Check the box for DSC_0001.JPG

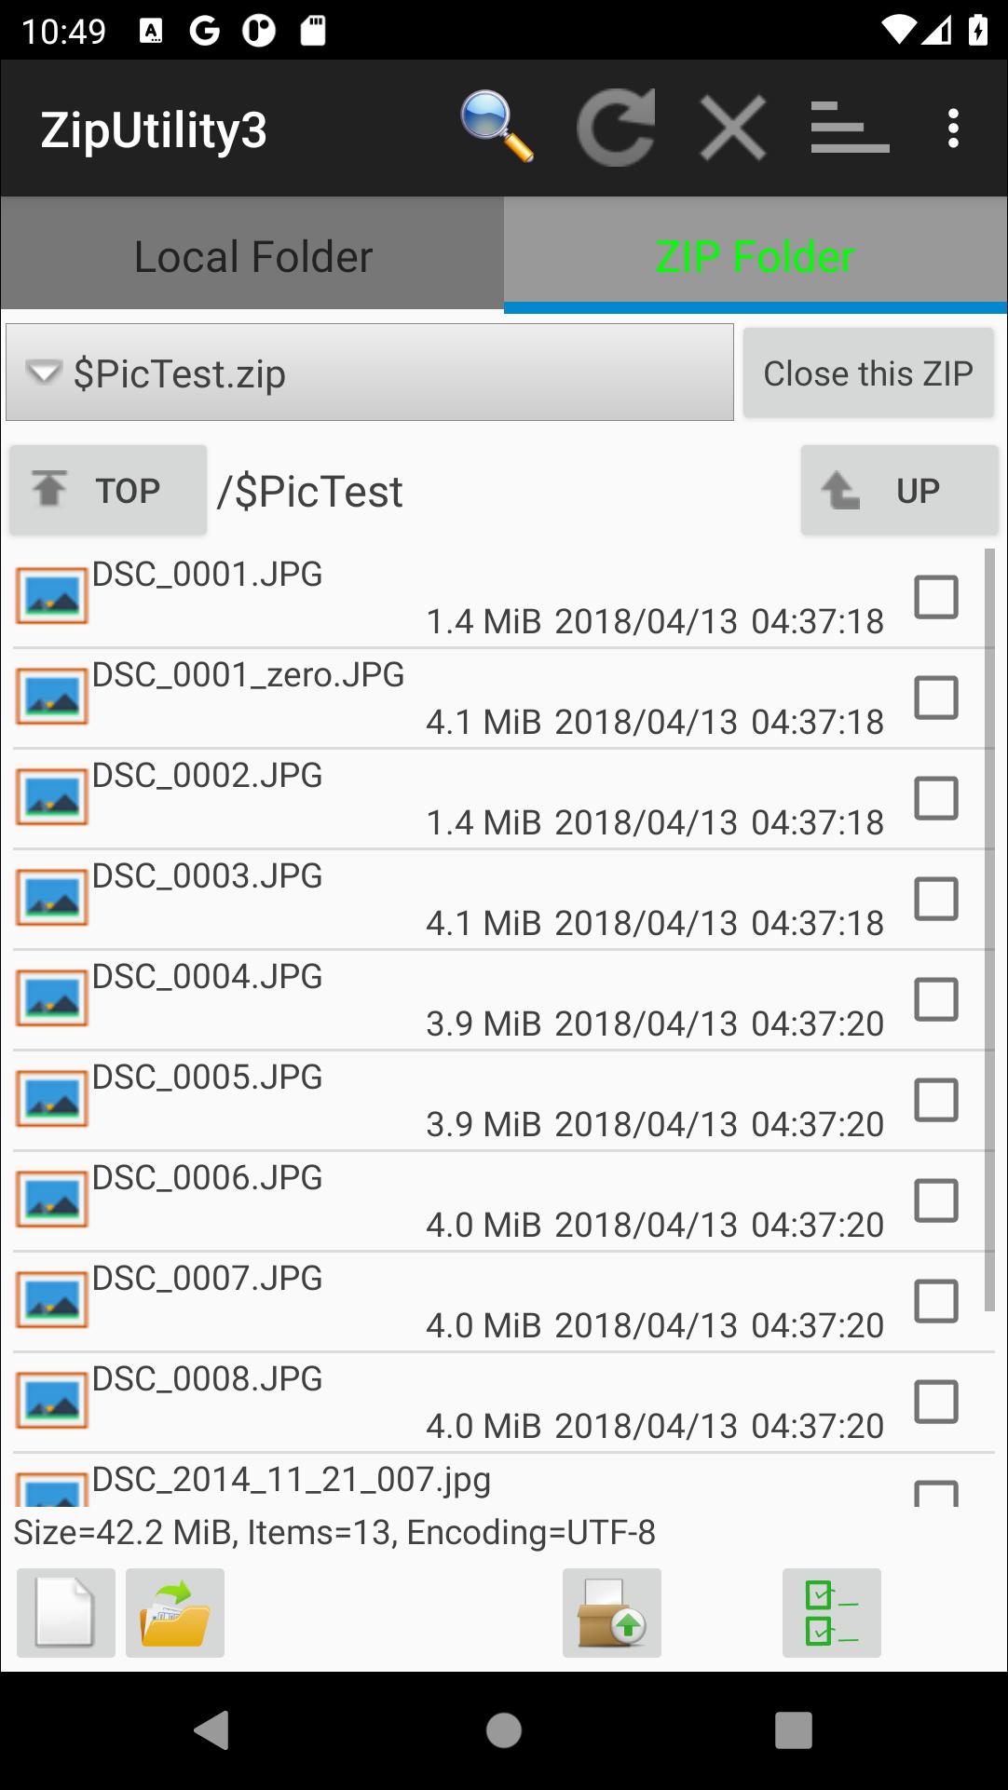936,597
